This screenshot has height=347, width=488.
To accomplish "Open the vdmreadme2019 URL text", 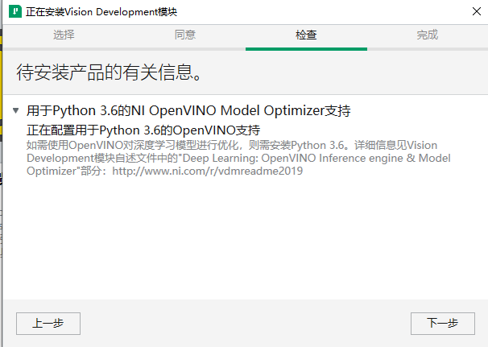I will (x=207, y=171).
